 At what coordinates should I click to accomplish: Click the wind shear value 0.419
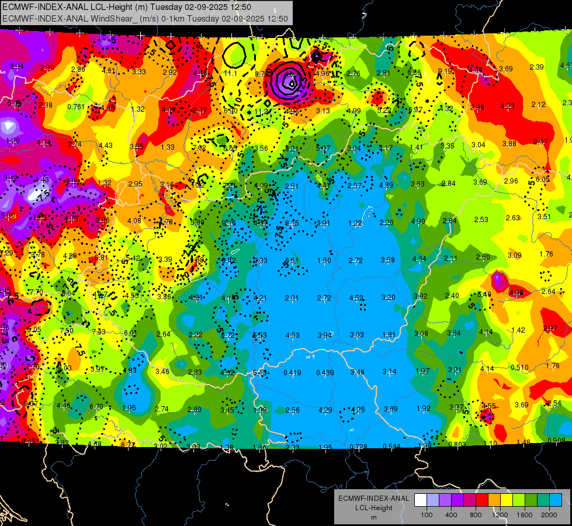point(292,373)
